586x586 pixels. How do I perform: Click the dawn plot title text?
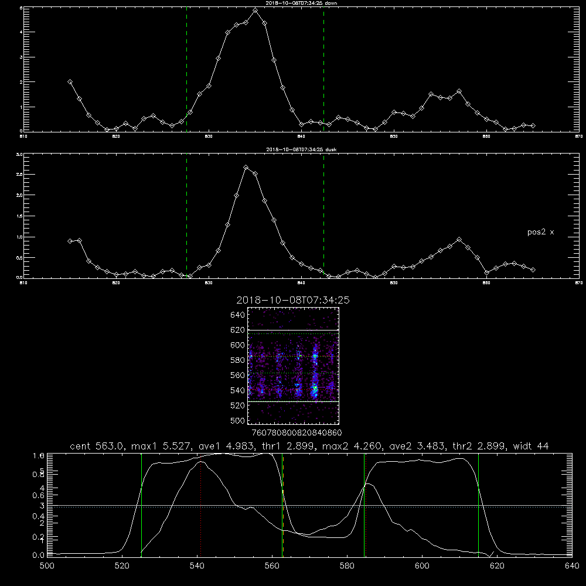coord(302,3)
